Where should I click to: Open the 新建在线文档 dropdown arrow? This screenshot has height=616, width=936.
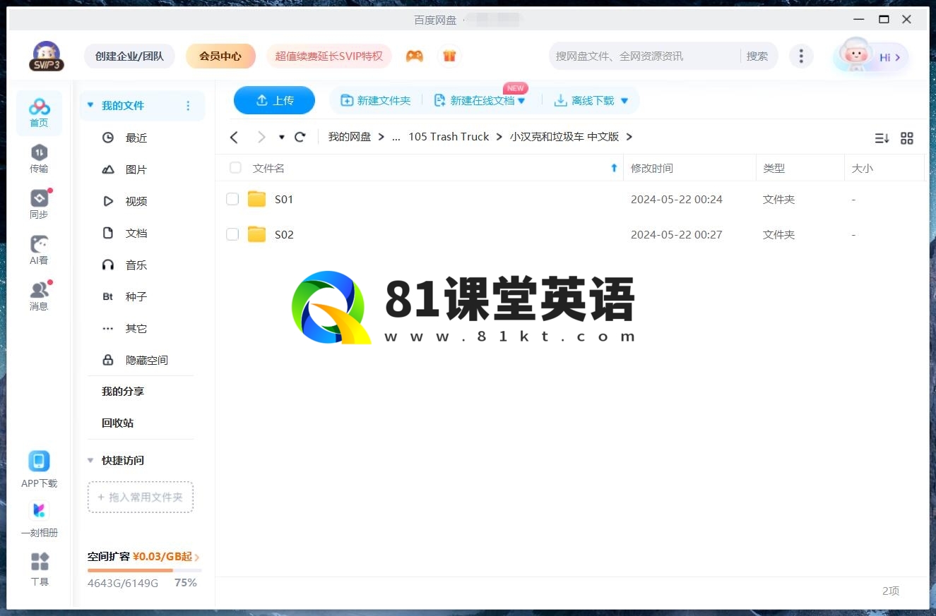point(521,101)
